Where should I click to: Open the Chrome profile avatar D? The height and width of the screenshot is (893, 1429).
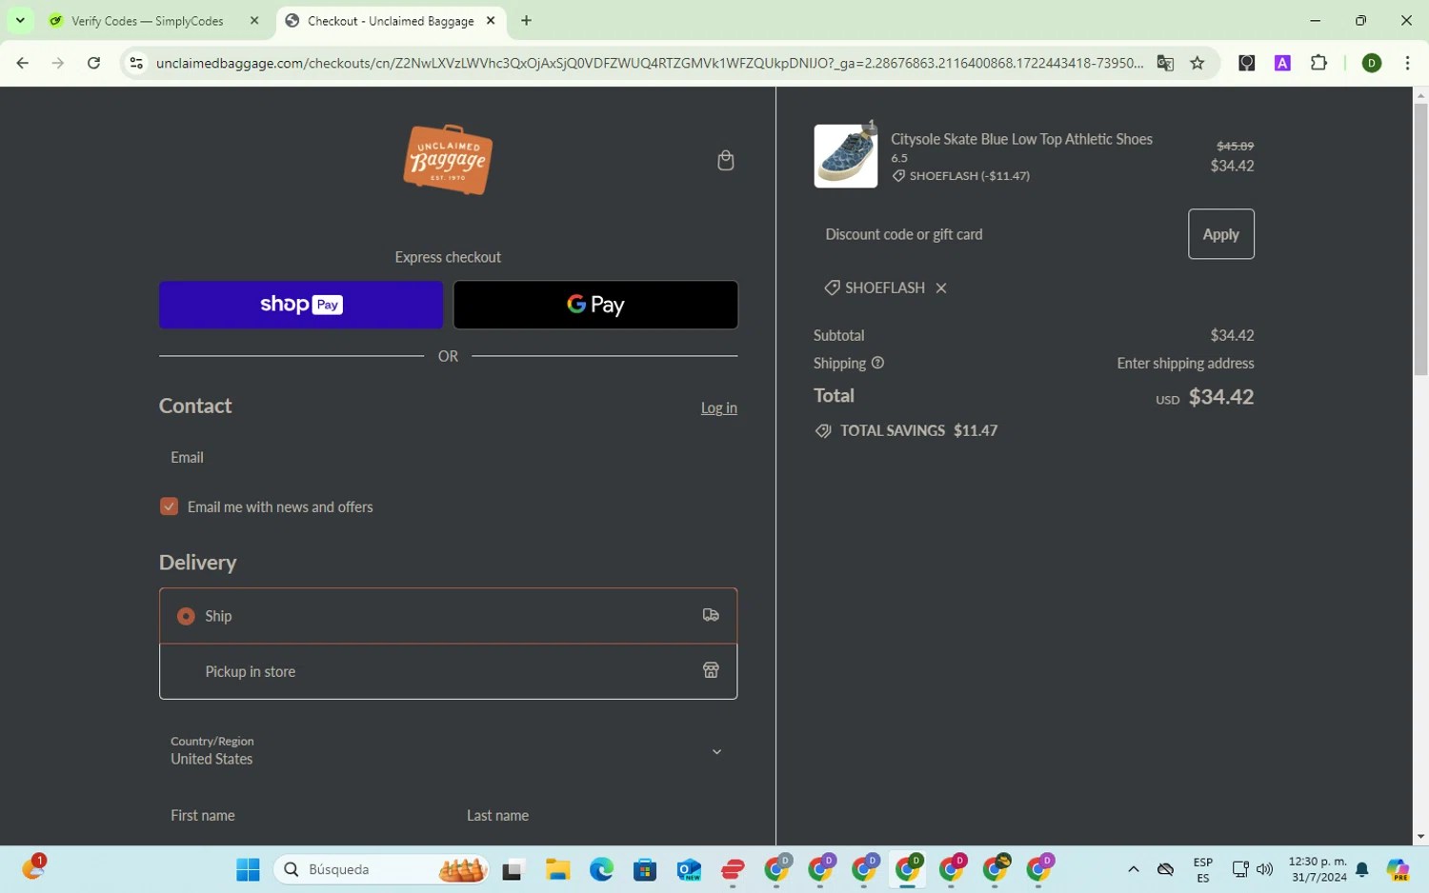(x=1372, y=63)
